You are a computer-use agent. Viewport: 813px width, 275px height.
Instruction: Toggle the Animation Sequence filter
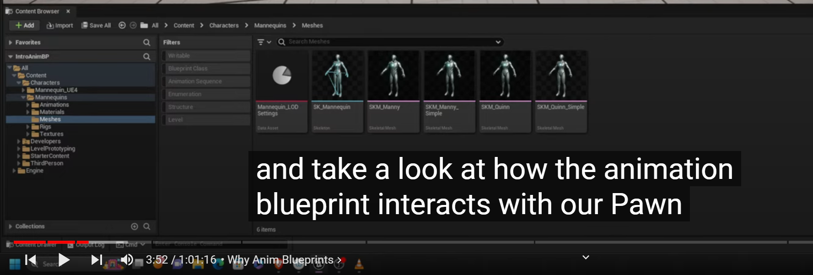(x=206, y=81)
